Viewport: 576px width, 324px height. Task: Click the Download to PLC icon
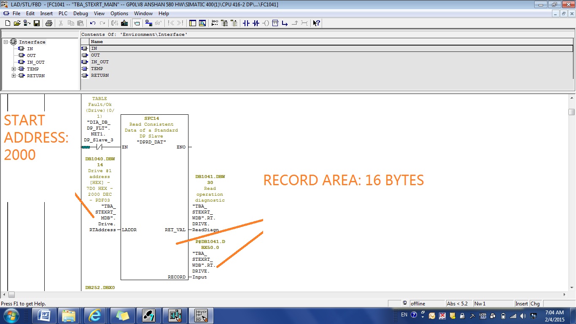(x=124, y=23)
